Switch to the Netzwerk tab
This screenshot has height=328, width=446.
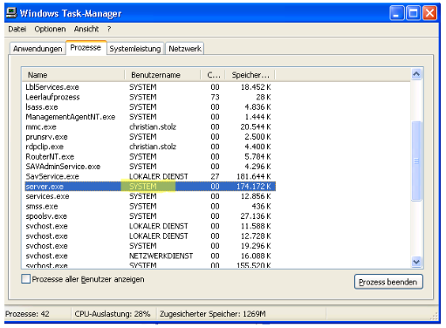coord(185,49)
